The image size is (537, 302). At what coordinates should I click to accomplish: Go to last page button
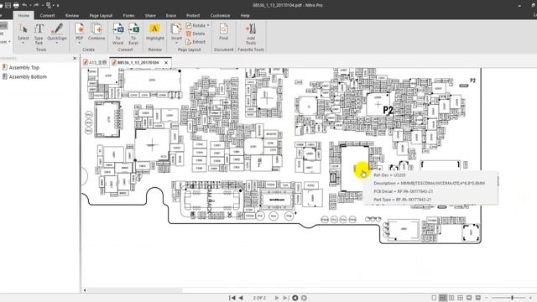click(x=285, y=298)
